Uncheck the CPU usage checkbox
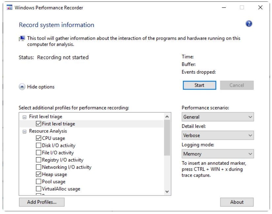 (x=38, y=138)
